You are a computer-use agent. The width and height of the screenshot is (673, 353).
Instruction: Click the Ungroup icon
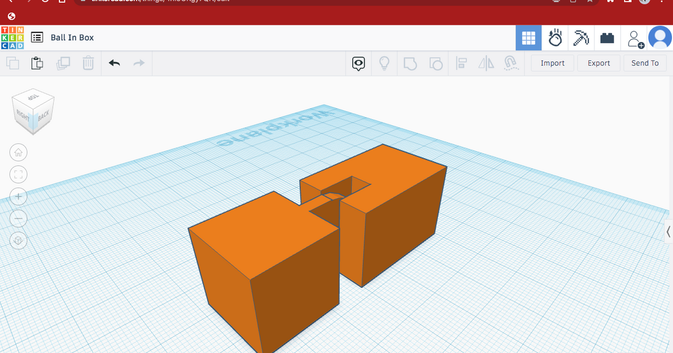coord(435,63)
